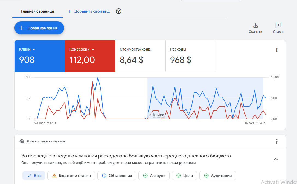
Task: Click the account diagnostics magnifier icon
Action: [22, 141]
